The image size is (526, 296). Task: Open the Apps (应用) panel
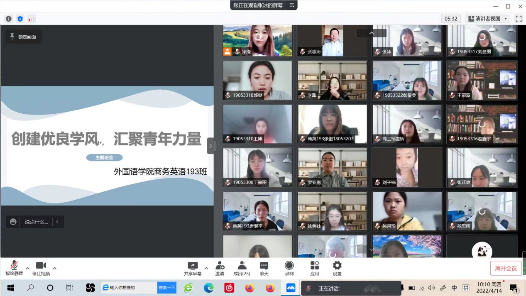(315, 268)
